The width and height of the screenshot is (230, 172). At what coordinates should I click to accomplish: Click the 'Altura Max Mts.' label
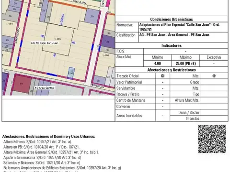pyautogui.click(x=187, y=100)
